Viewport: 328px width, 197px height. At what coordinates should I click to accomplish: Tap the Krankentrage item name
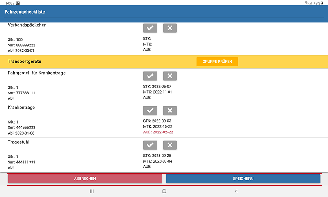point(21,107)
